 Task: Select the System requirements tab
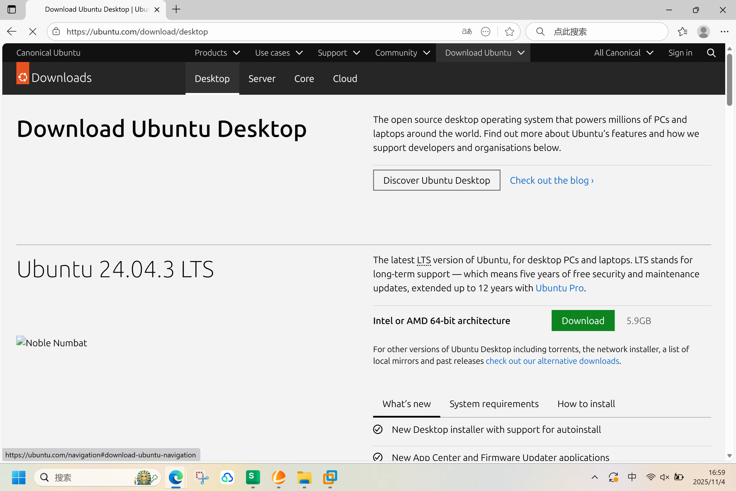pos(493,404)
